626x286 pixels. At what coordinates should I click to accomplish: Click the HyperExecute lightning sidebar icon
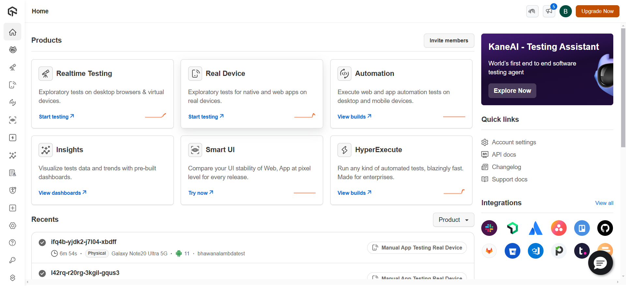13,138
